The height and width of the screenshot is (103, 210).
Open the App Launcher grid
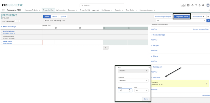click(3, 10)
